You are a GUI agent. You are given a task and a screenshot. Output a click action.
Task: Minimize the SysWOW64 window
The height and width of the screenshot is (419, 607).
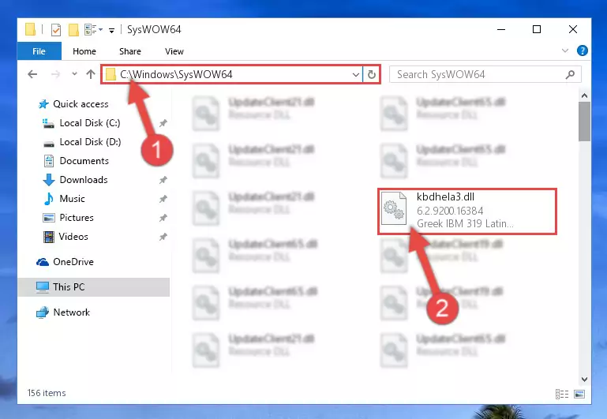[501, 29]
